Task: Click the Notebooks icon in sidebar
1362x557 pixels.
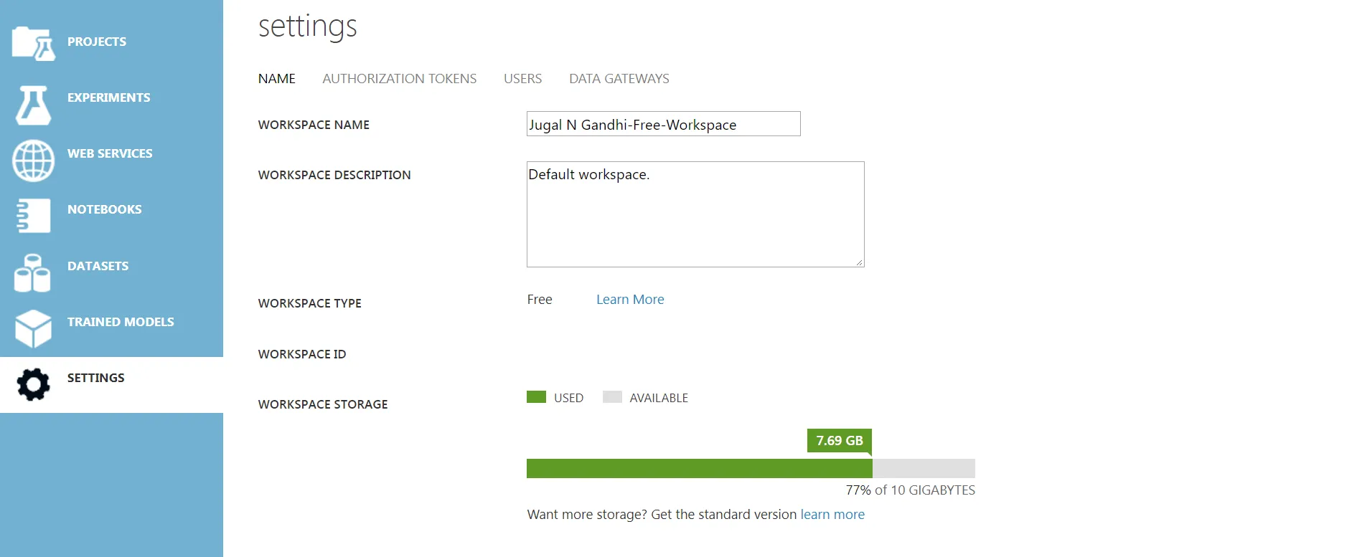Action: pyautogui.click(x=33, y=216)
